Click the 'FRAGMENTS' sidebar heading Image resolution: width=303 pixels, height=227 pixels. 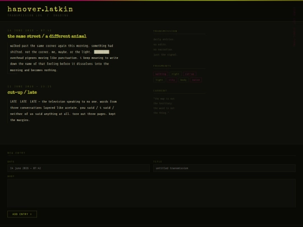pos(162,66)
